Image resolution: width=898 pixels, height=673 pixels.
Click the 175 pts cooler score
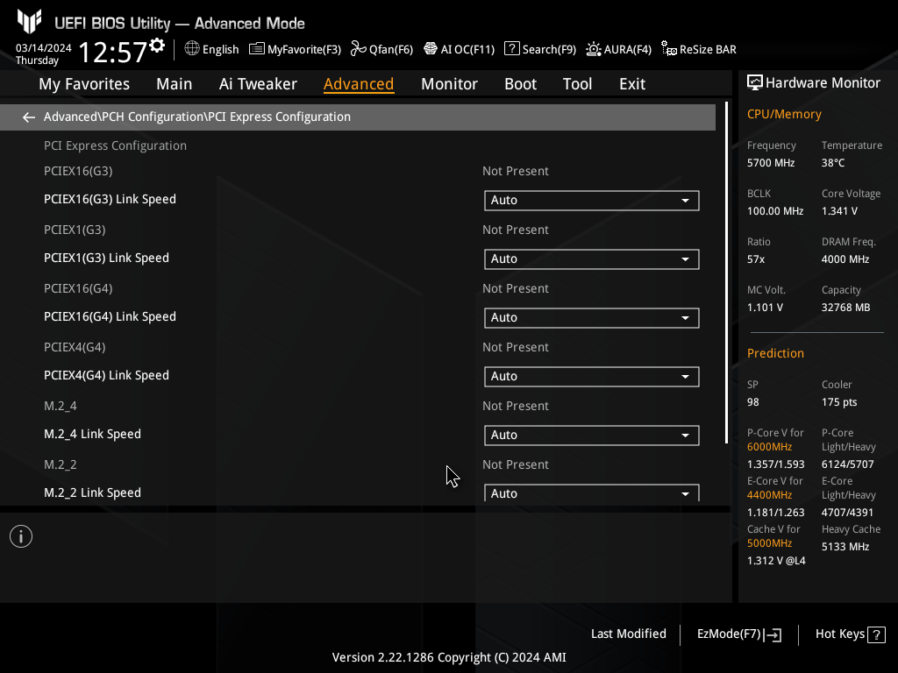point(839,402)
